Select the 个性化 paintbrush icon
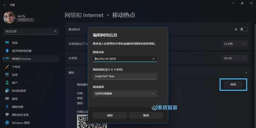The height and width of the screenshot is (128, 256). coord(7,67)
